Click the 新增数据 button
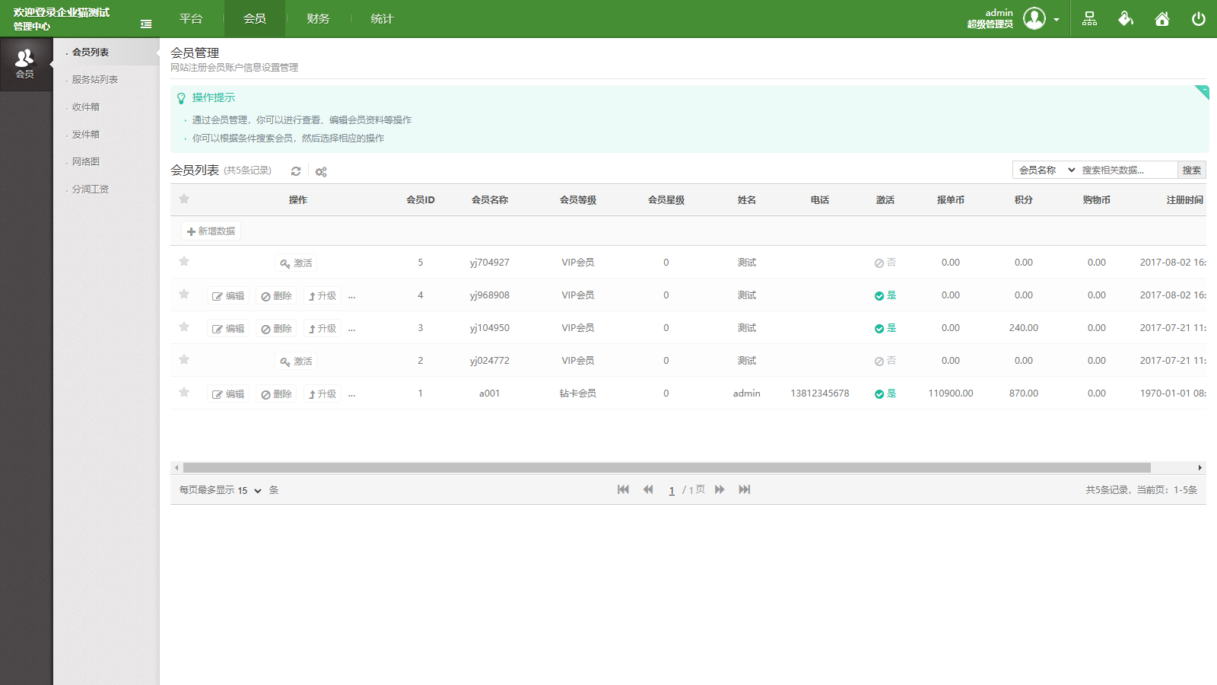The width and height of the screenshot is (1217, 685). [211, 231]
